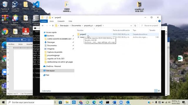This screenshot has height=105, width=188.
Task: Expand the Explorer ribbon chevron
Action: 156,21
